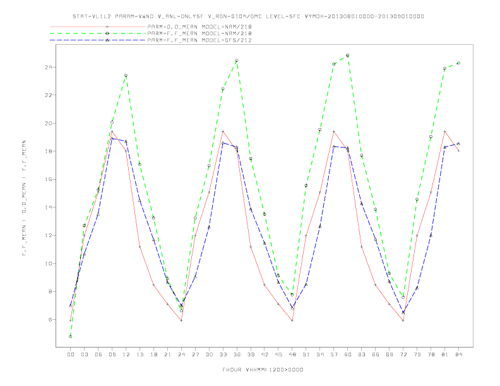This screenshot has height=386, width=500.
Task: Click x-axis tick label 51
Action: 306,354
